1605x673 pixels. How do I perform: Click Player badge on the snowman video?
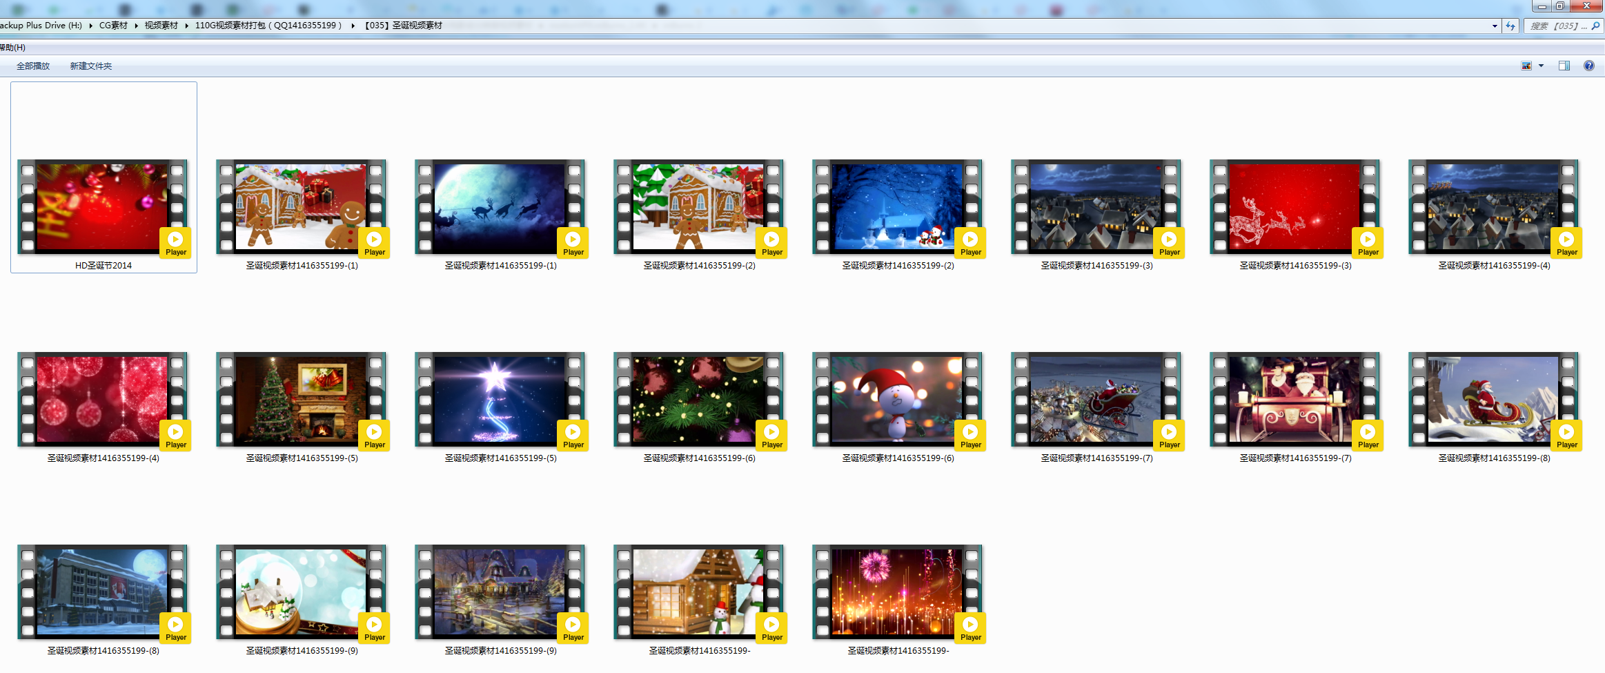pos(970,435)
